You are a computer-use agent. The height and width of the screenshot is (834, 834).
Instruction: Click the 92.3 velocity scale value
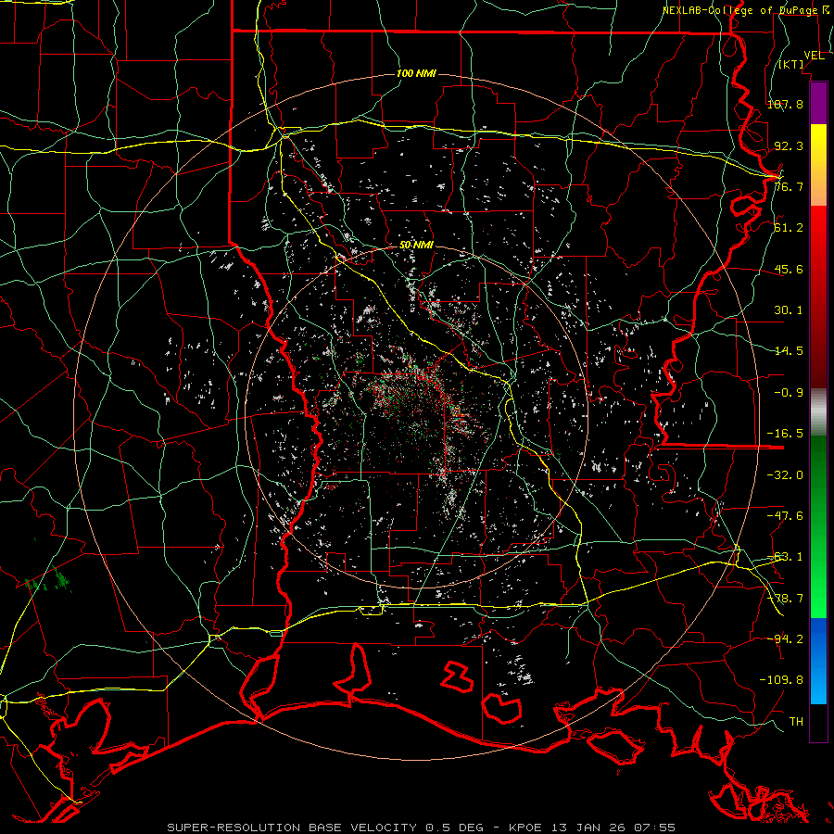pyautogui.click(x=789, y=145)
